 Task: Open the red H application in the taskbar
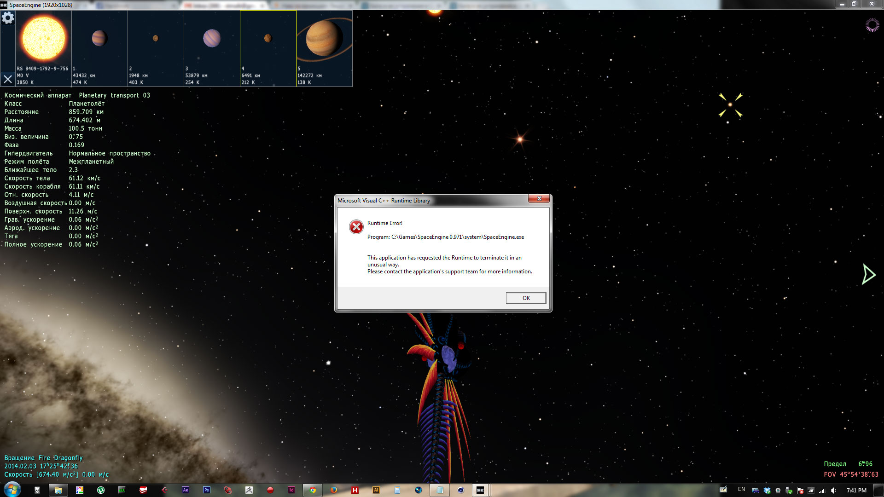click(355, 490)
